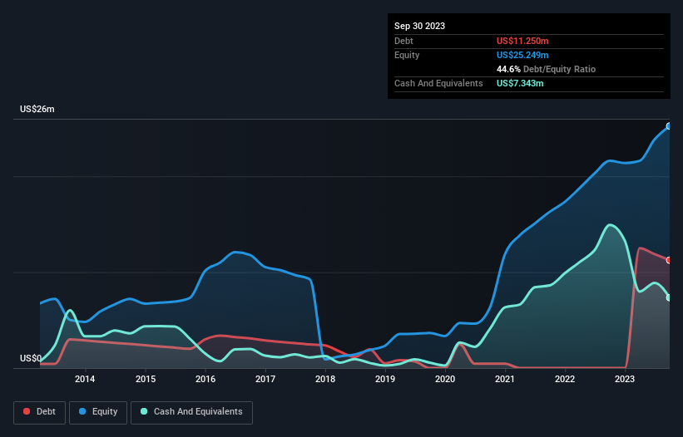The width and height of the screenshot is (683, 437).
Task: Click the teal Cash endpoint marker on chart
Action: pos(669,297)
